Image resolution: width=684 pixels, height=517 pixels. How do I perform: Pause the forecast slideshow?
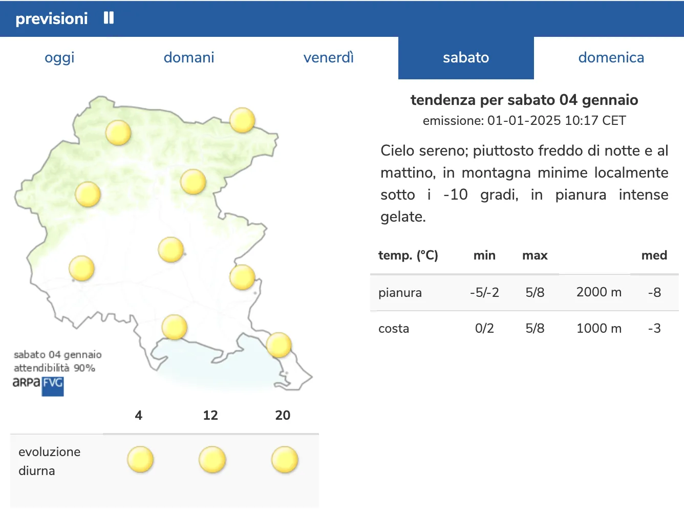[x=109, y=18]
